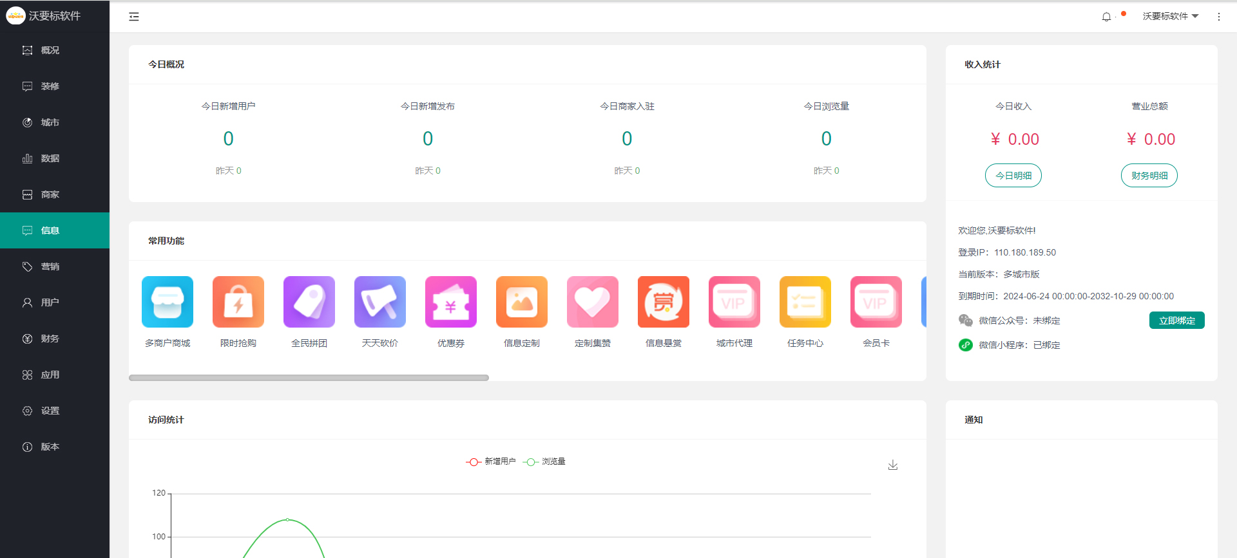Open the 优惠券 coupon icon
The image size is (1237, 558).
(451, 302)
